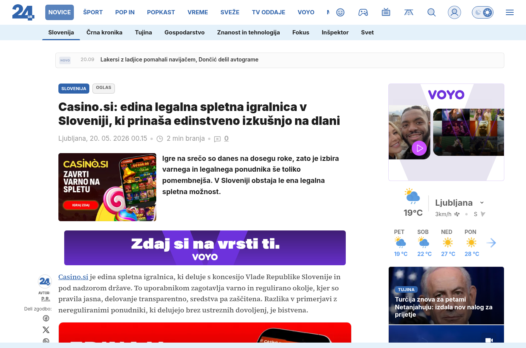Select the TV ODDAJE menu item
This screenshot has width=526, height=348.
[268, 12]
